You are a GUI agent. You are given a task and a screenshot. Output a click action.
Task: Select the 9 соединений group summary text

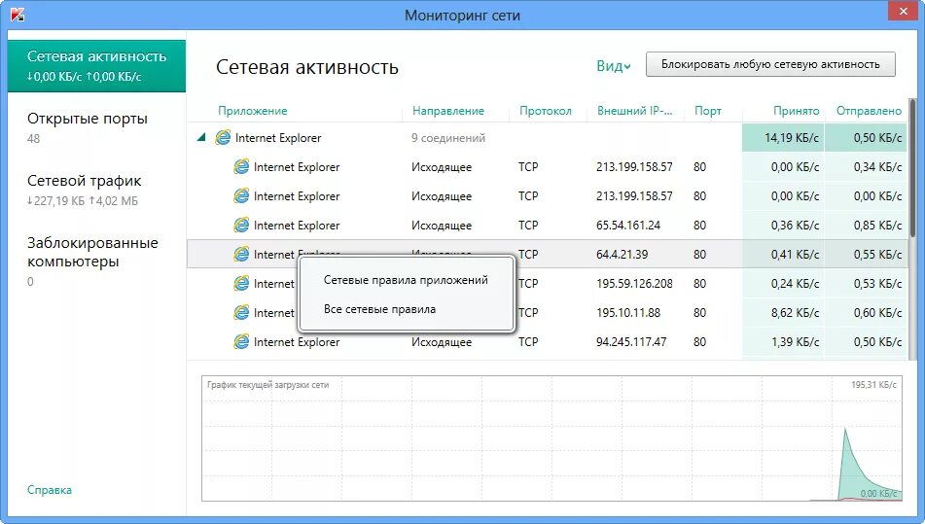(448, 138)
